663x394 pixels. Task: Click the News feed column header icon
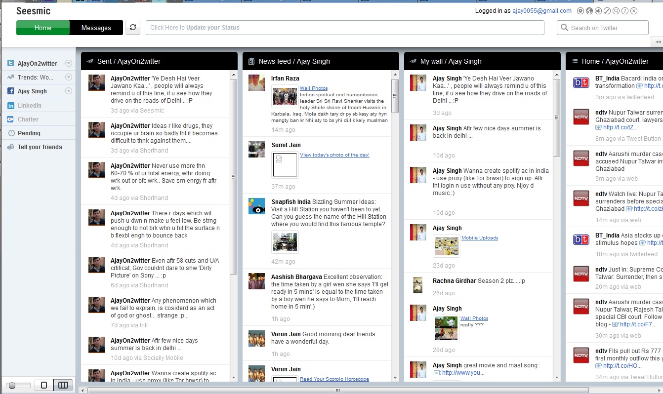click(x=251, y=61)
